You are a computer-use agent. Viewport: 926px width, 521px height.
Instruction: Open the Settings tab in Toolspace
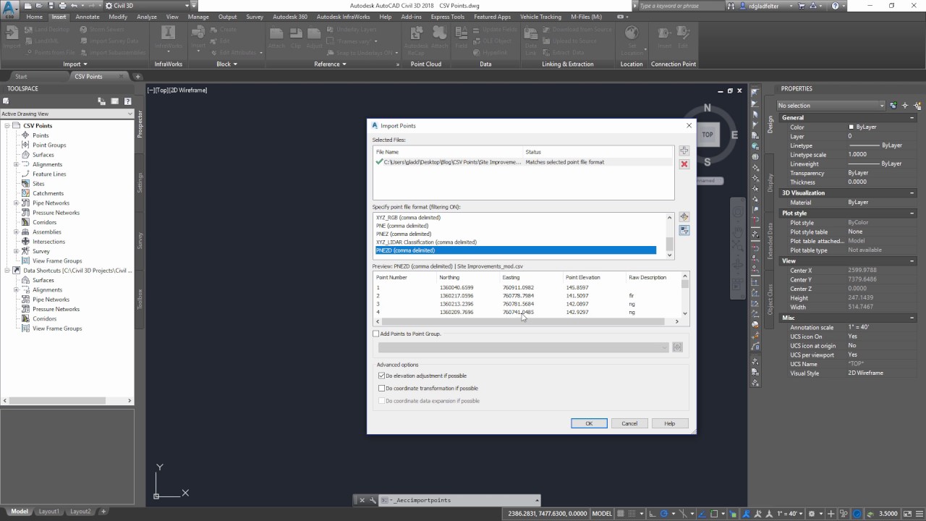tap(140, 182)
